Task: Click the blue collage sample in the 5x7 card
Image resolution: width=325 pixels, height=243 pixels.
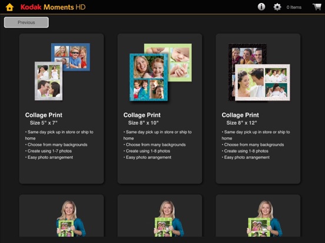Action: [71, 56]
